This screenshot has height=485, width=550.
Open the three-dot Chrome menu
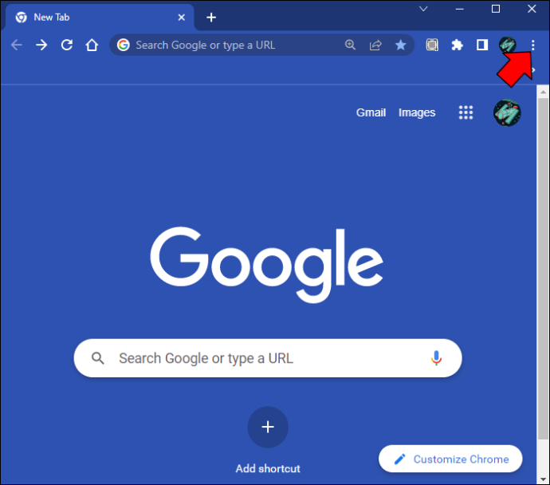click(532, 45)
